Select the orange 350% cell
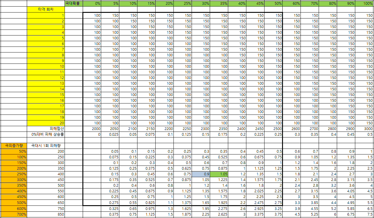 (x=14, y=185)
